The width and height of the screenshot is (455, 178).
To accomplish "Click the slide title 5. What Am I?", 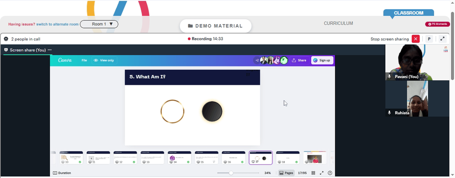I will pyautogui.click(x=147, y=77).
